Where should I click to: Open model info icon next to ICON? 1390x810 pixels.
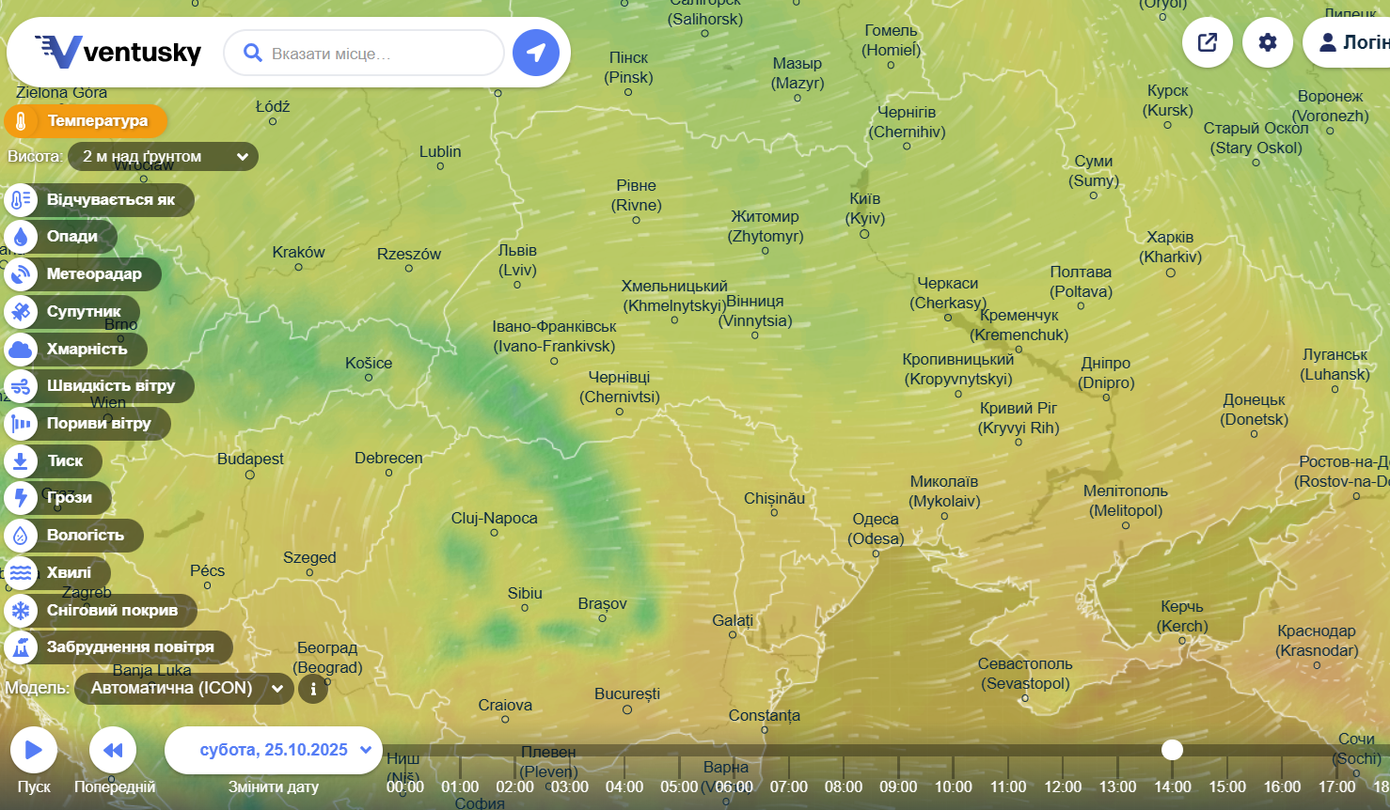coord(313,689)
